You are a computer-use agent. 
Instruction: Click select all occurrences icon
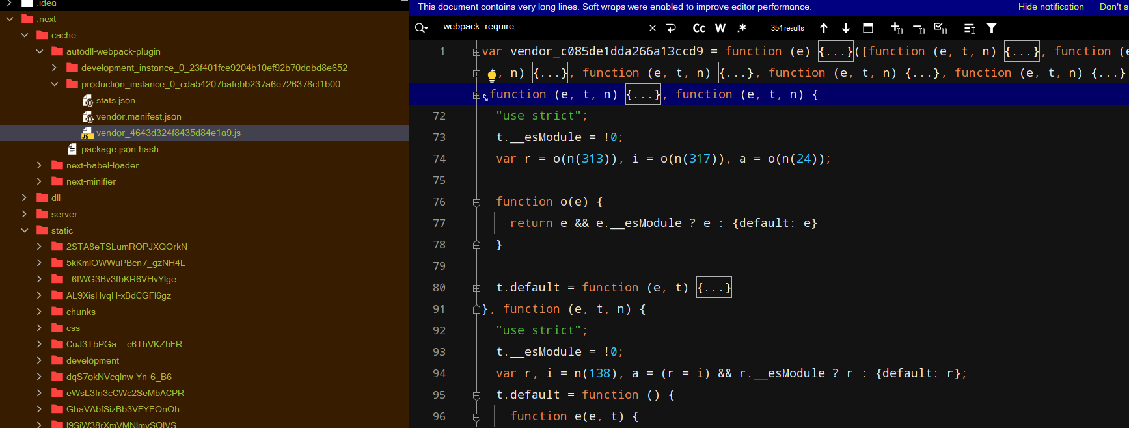point(941,28)
